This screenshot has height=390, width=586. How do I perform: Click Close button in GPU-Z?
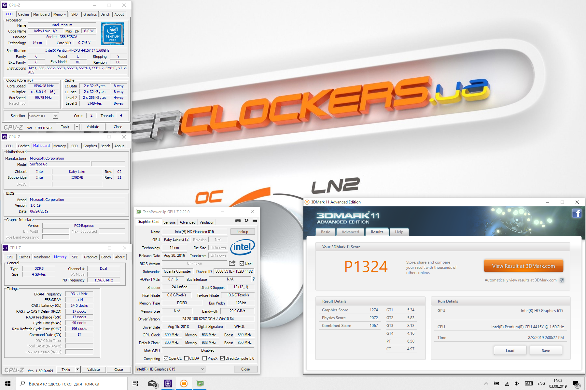245,369
